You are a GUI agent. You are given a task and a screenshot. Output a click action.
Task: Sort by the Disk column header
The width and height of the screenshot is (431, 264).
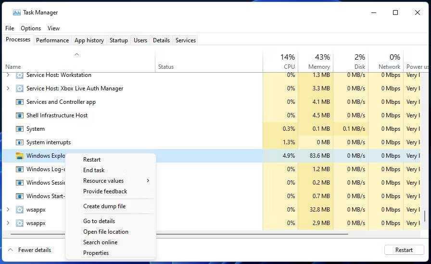coord(351,61)
